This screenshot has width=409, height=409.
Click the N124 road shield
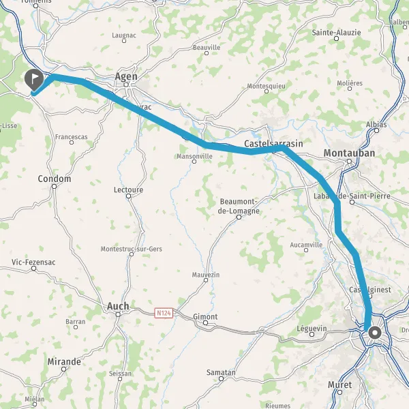point(164,312)
